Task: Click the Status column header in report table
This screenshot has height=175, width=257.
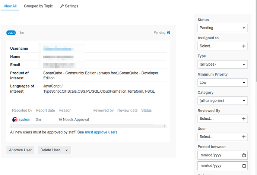Action: [x=146, y=110]
